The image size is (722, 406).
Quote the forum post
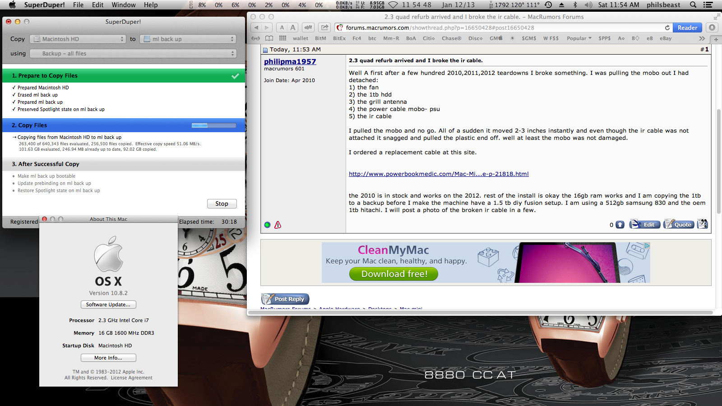tap(678, 224)
